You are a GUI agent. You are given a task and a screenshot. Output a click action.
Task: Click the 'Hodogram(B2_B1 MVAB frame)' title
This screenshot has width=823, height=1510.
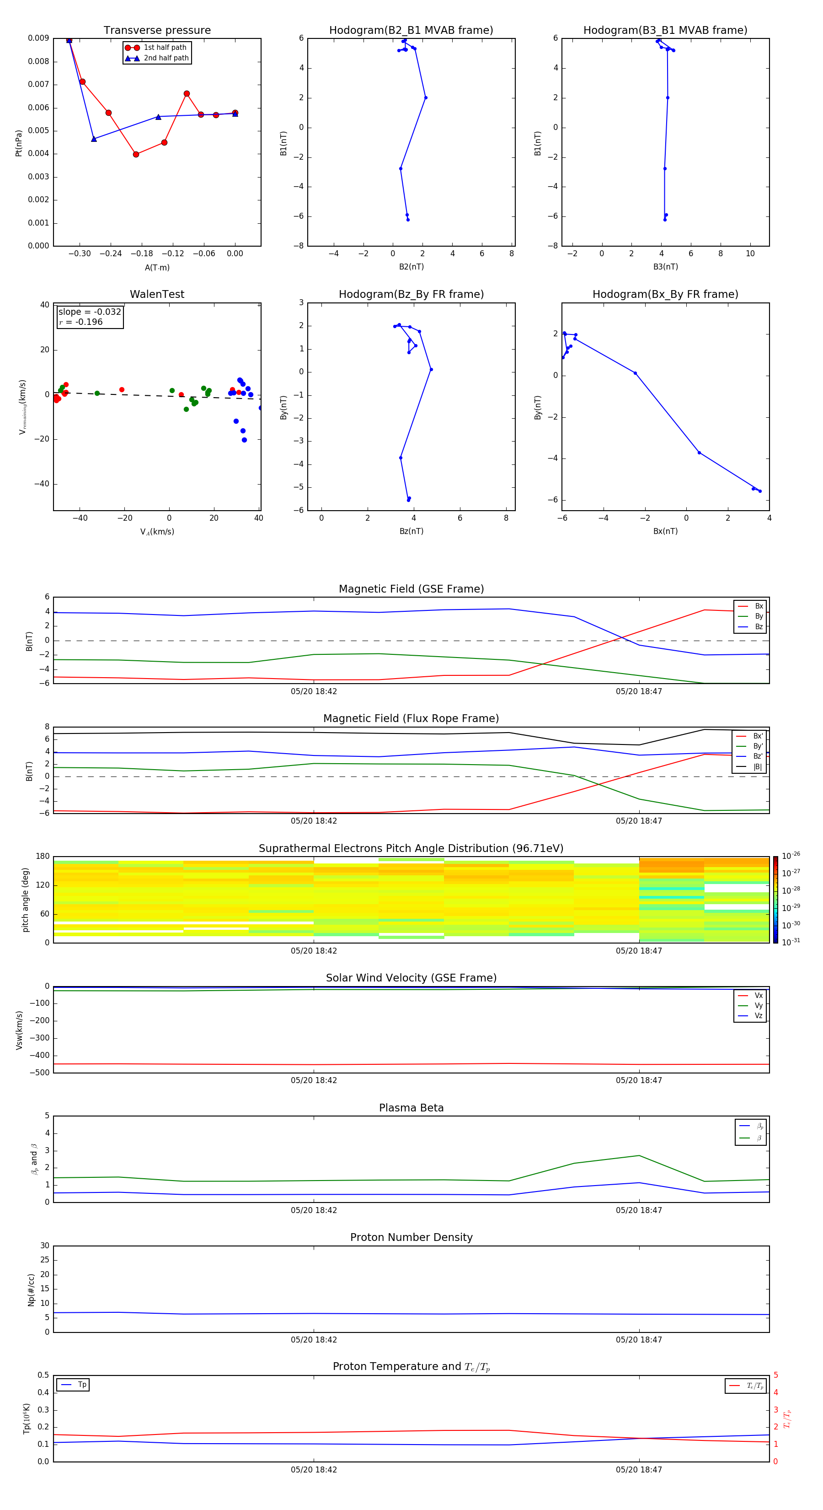tap(411, 31)
